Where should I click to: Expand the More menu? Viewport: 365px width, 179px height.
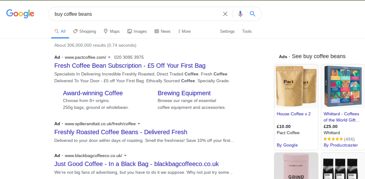point(184,31)
